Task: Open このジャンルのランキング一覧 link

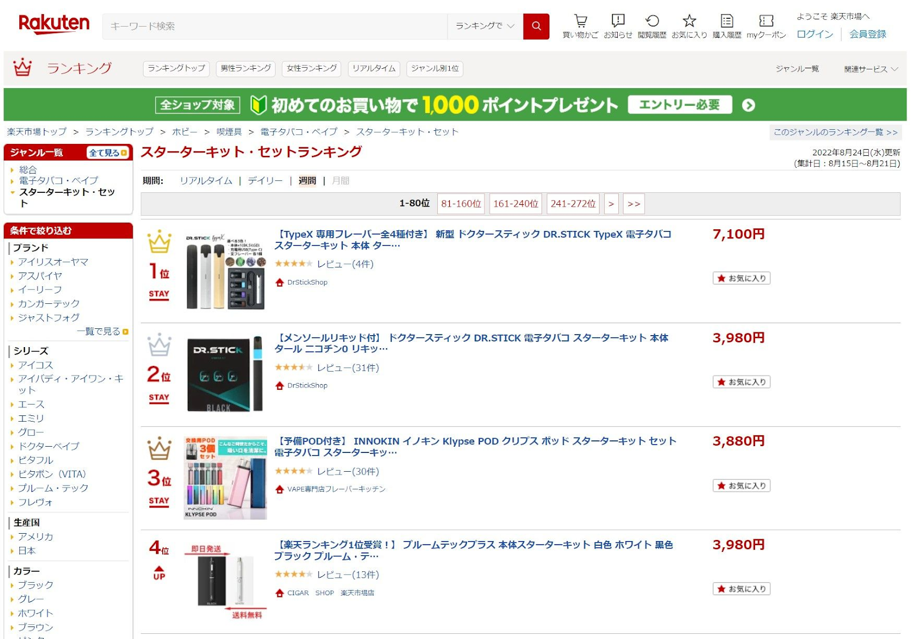Action: point(835,132)
